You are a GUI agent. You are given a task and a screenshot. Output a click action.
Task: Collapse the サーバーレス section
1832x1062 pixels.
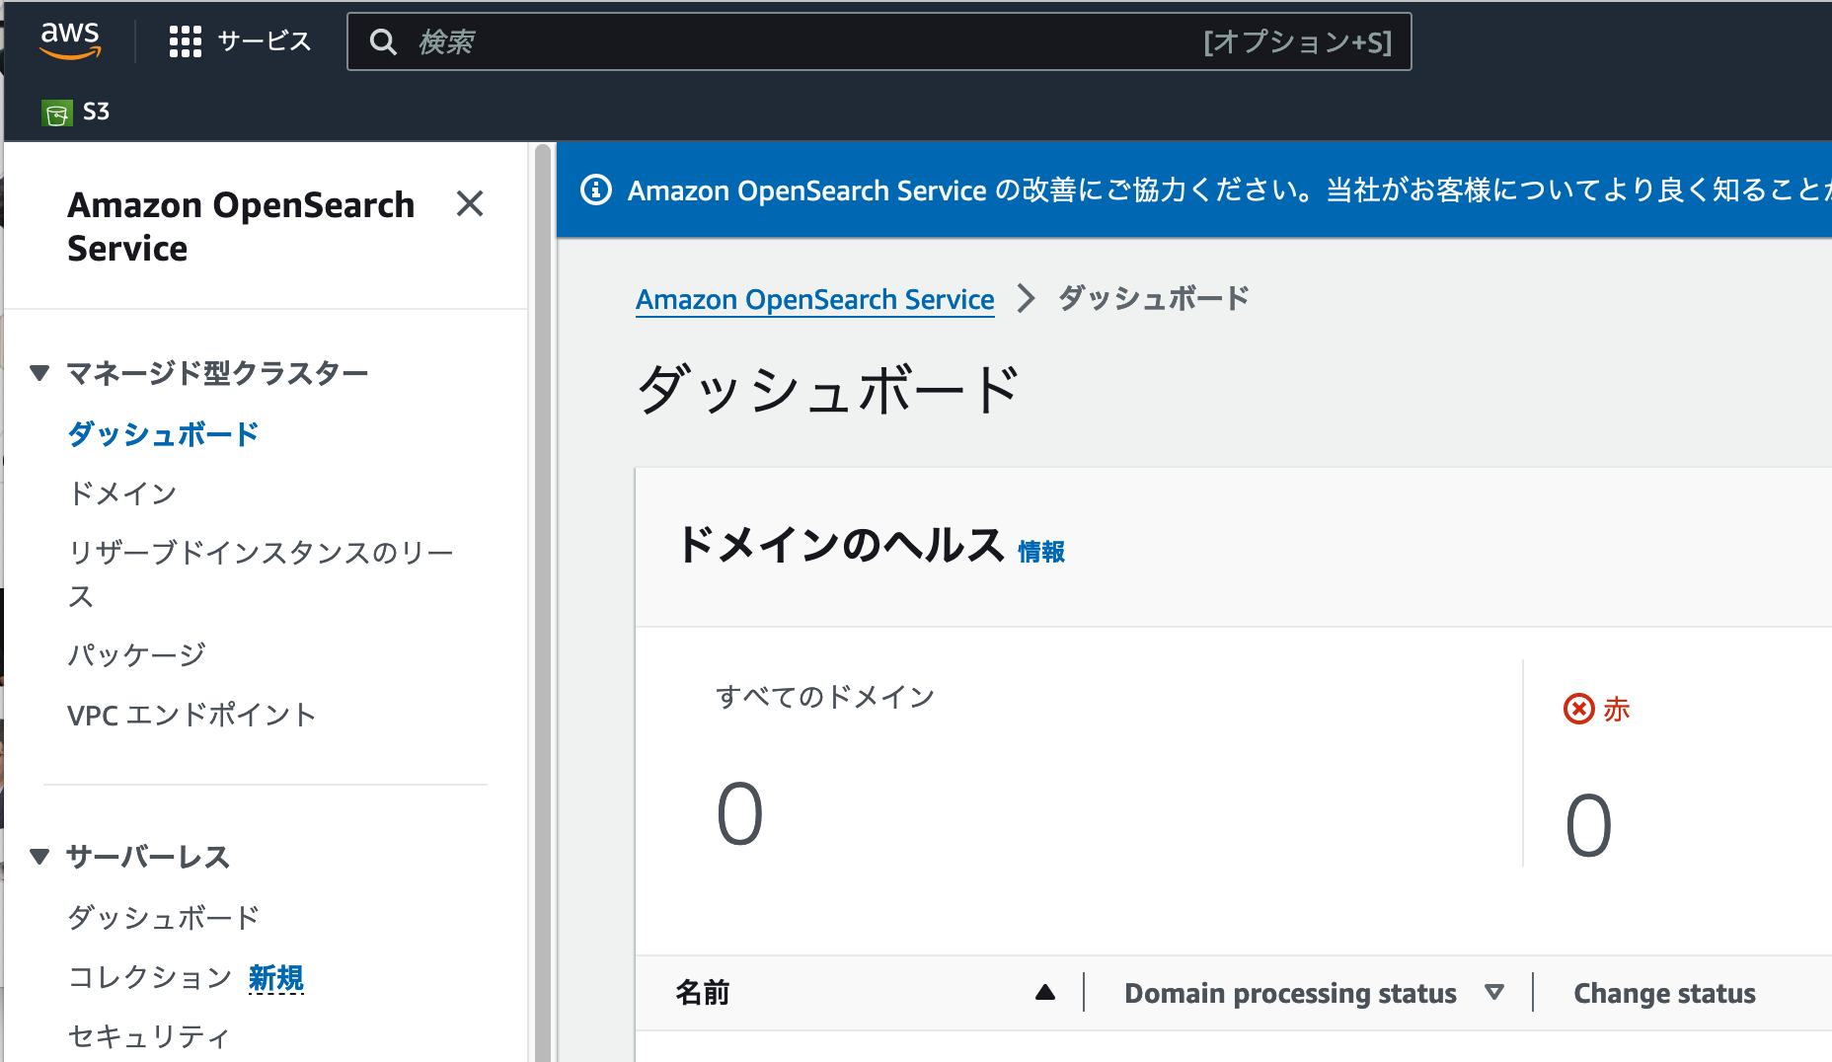[x=40, y=857]
